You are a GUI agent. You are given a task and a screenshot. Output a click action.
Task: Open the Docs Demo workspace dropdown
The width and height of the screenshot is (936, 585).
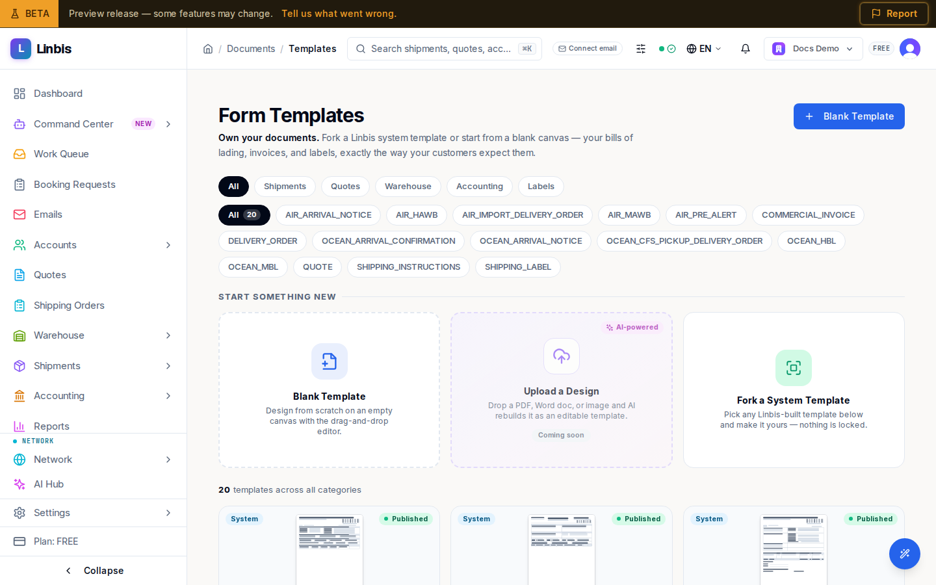tap(813, 49)
